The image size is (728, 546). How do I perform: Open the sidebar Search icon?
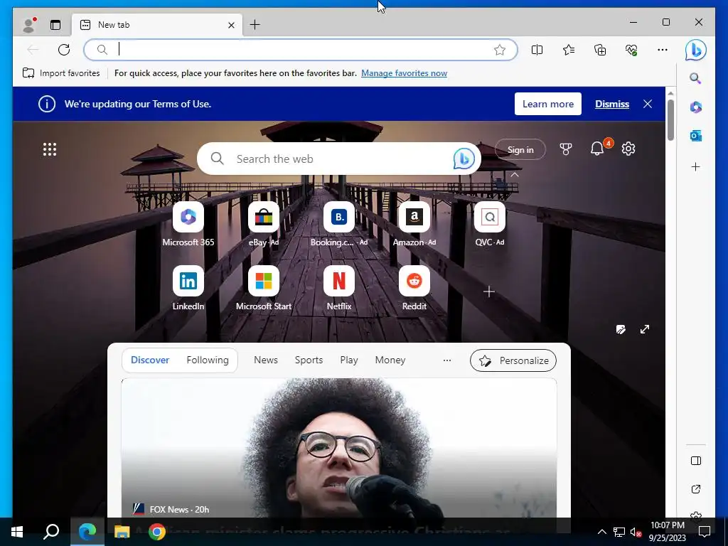click(695, 78)
